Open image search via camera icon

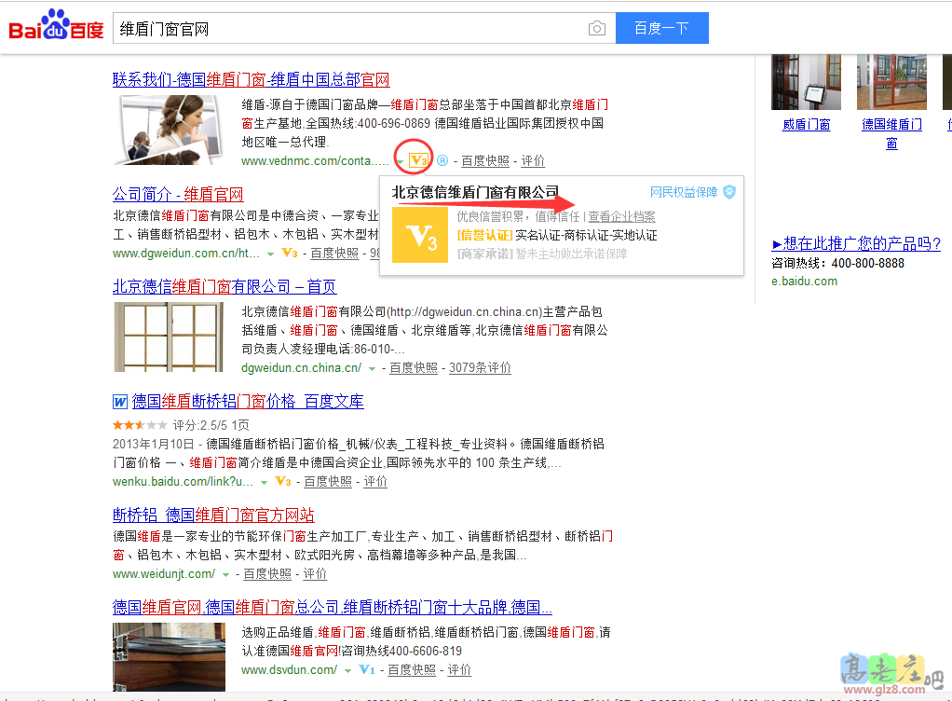597,29
